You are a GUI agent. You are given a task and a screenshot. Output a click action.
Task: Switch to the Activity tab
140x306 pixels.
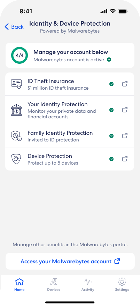click(x=88, y=285)
